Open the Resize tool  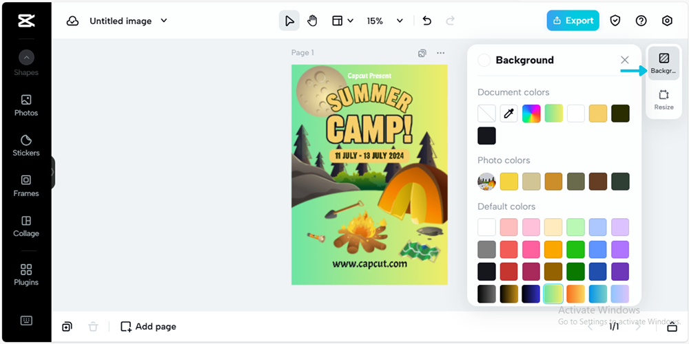pyautogui.click(x=664, y=100)
